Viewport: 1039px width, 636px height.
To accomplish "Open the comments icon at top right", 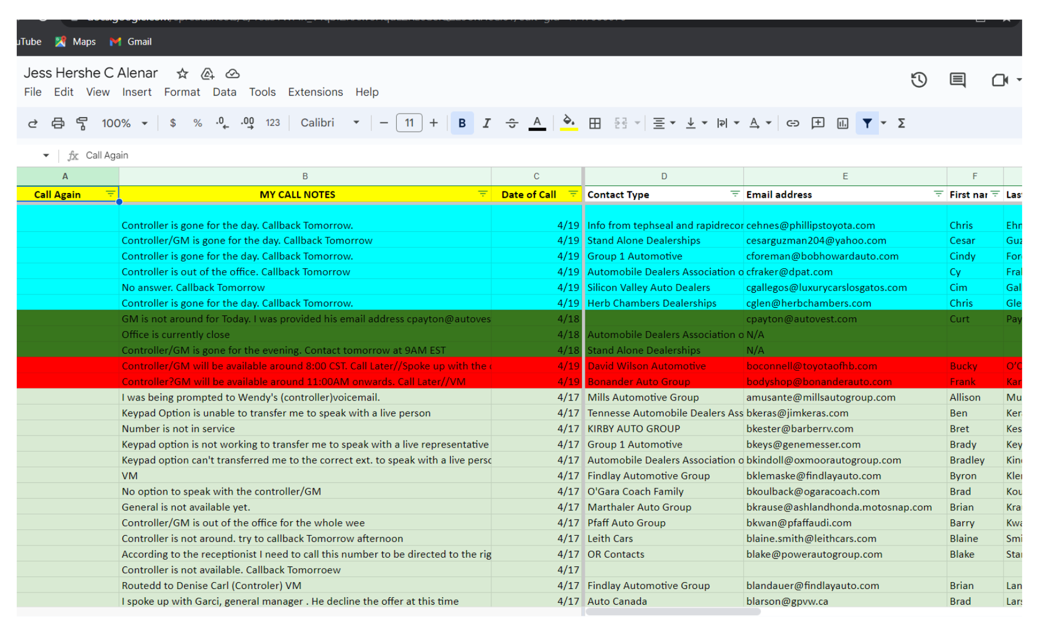I will 957,80.
